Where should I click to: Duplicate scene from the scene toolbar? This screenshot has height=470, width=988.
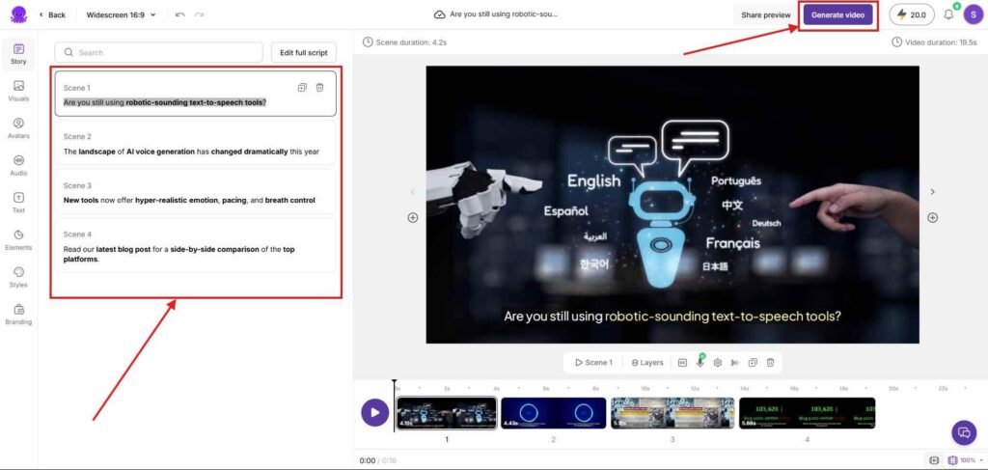[x=753, y=362]
